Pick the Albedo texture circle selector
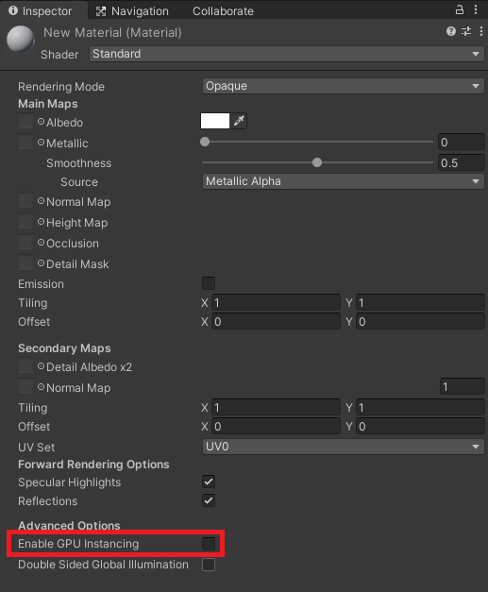The width and height of the screenshot is (488, 592). [x=42, y=122]
